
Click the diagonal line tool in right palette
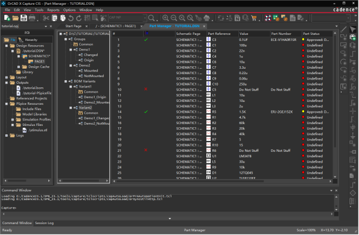point(343,29)
